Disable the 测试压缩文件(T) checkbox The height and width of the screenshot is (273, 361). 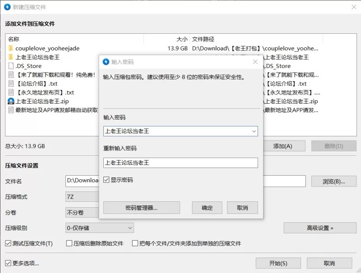8,243
